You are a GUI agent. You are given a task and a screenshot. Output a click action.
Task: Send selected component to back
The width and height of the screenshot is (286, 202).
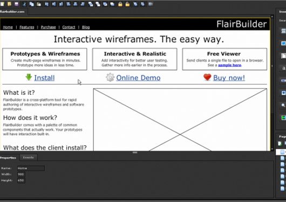click(98, 4)
